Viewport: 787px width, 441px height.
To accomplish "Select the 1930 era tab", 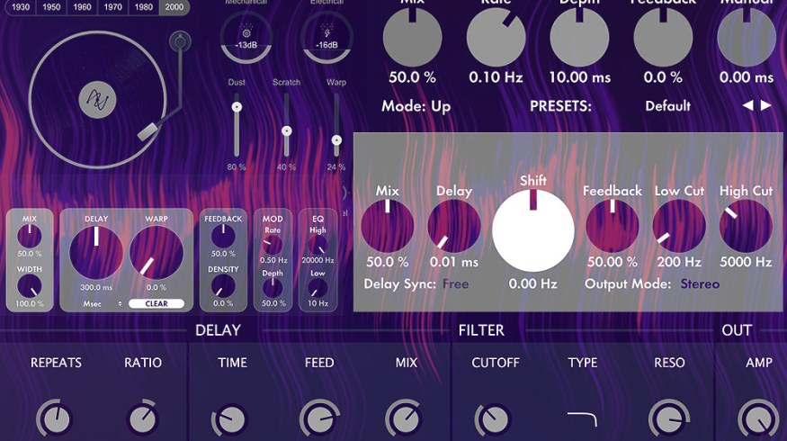I will click(20, 7).
